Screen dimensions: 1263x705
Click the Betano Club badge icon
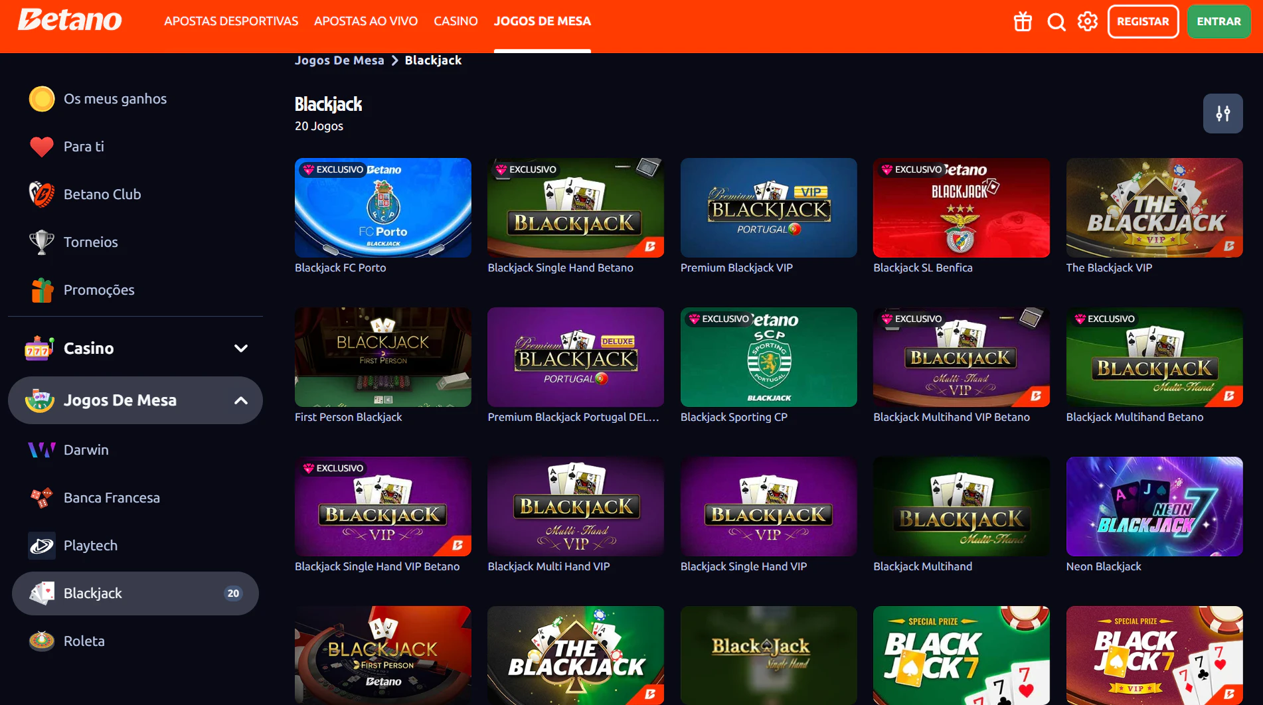42,195
